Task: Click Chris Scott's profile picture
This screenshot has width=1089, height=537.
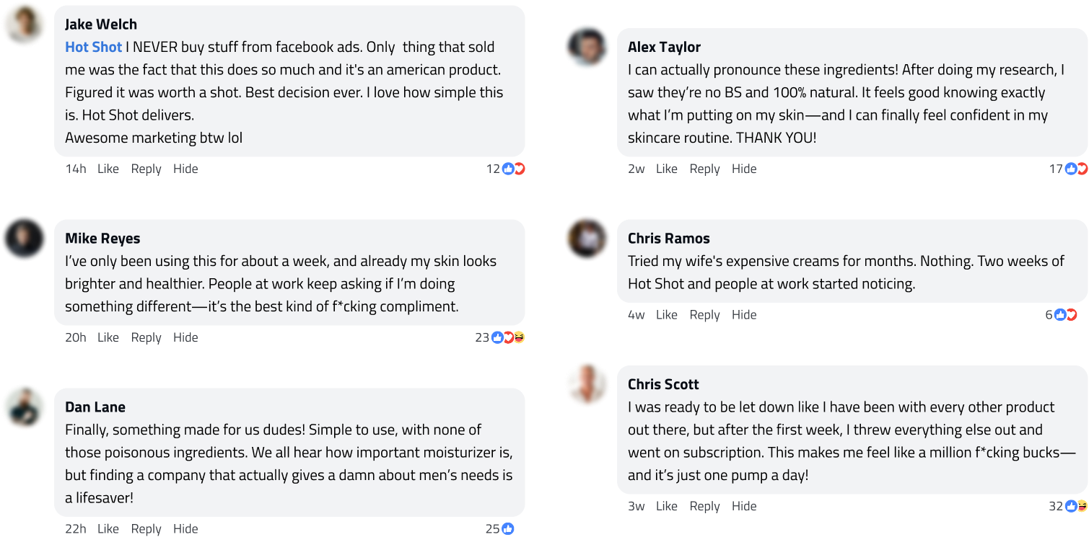Action: (x=587, y=384)
